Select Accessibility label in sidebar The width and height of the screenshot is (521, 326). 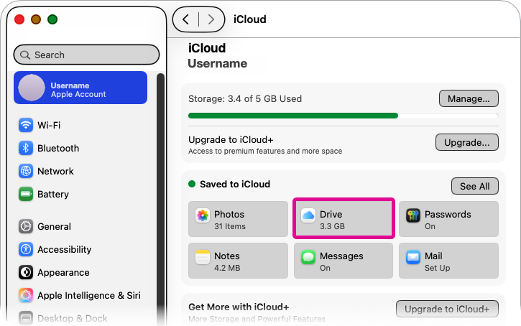tap(65, 249)
